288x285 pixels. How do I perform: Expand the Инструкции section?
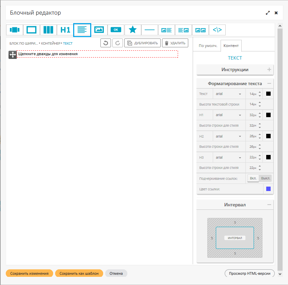coord(269,69)
